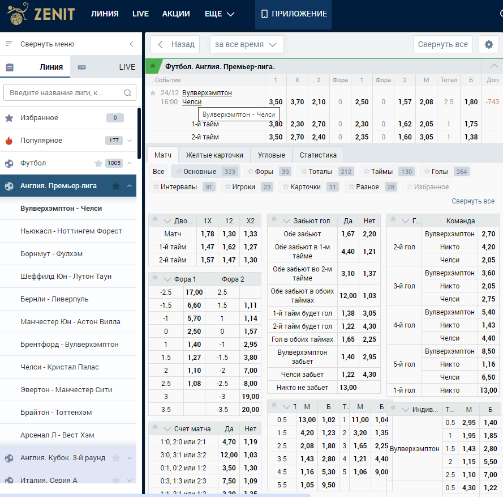Select the Интервалы filter
The width and height of the screenshot is (503, 497).
(183, 187)
